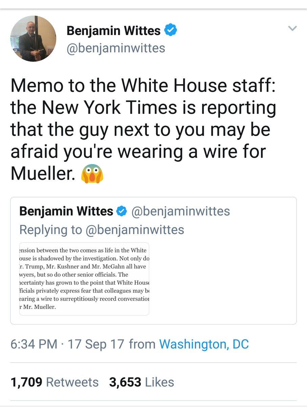The image size is (307, 407).
Task: Open Benjamin Wittes' profile photo
Action: tap(33, 38)
